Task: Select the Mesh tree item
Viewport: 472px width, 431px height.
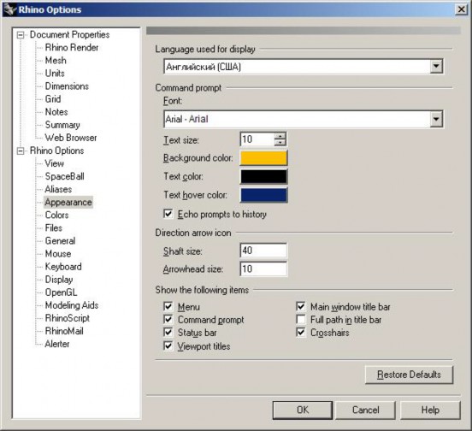Action: click(56, 61)
